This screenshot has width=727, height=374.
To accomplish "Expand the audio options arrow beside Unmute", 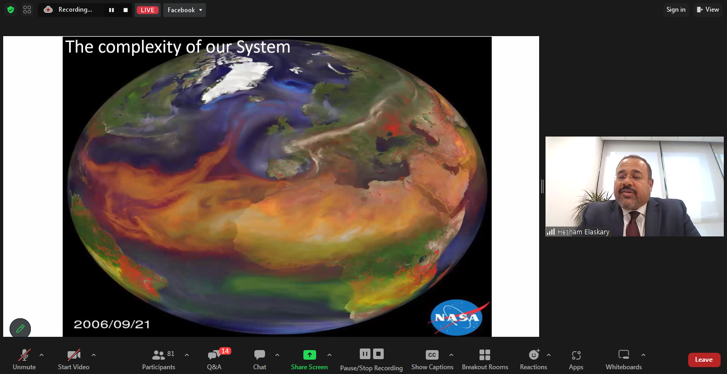I will pos(42,355).
